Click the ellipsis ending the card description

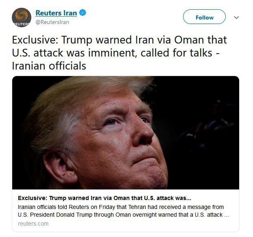[x=227, y=215]
